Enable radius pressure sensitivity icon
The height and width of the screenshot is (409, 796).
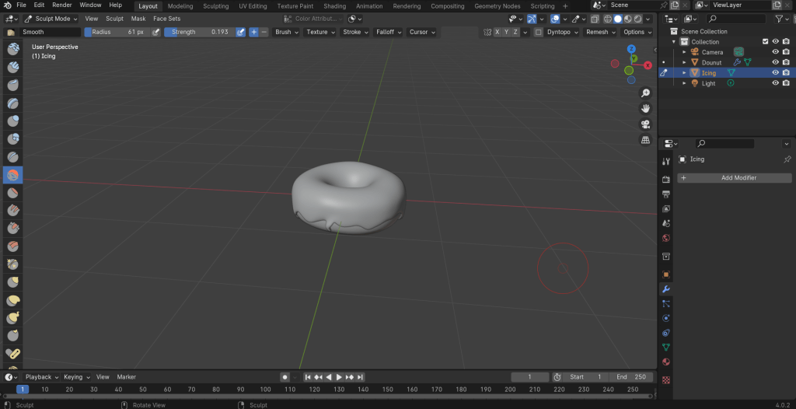click(x=155, y=33)
